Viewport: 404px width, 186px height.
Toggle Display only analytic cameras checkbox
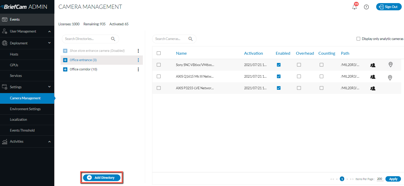tap(358, 39)
